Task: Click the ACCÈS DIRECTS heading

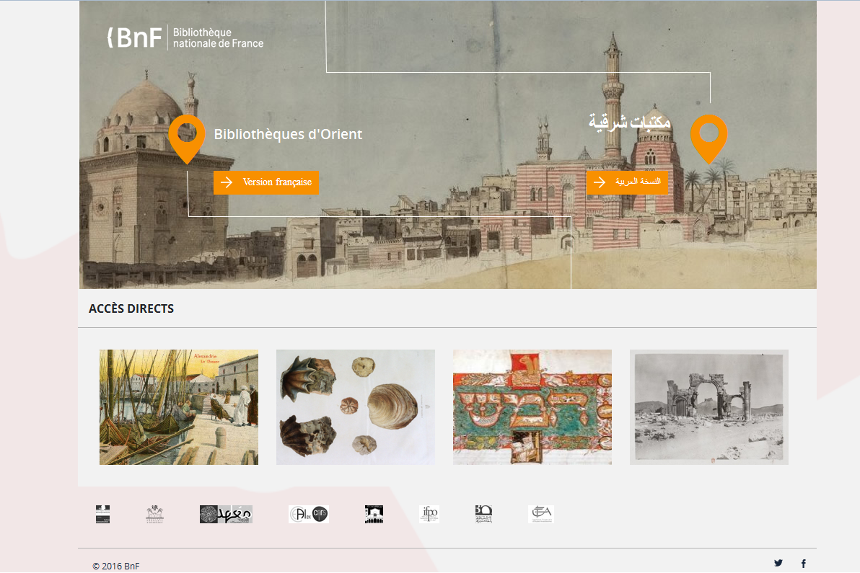Action: click(x=131, y=308)
